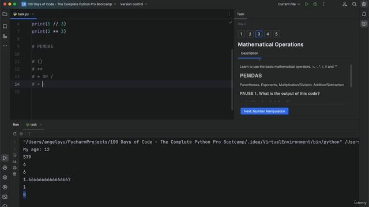This screenshot has width=369, height=207.
Task: Open editor tab options vertical dots
Action: pos(229,14)
